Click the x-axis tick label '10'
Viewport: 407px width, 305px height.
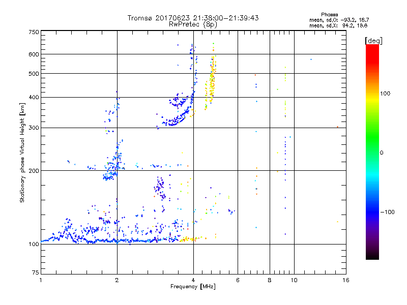pos(294,280)
